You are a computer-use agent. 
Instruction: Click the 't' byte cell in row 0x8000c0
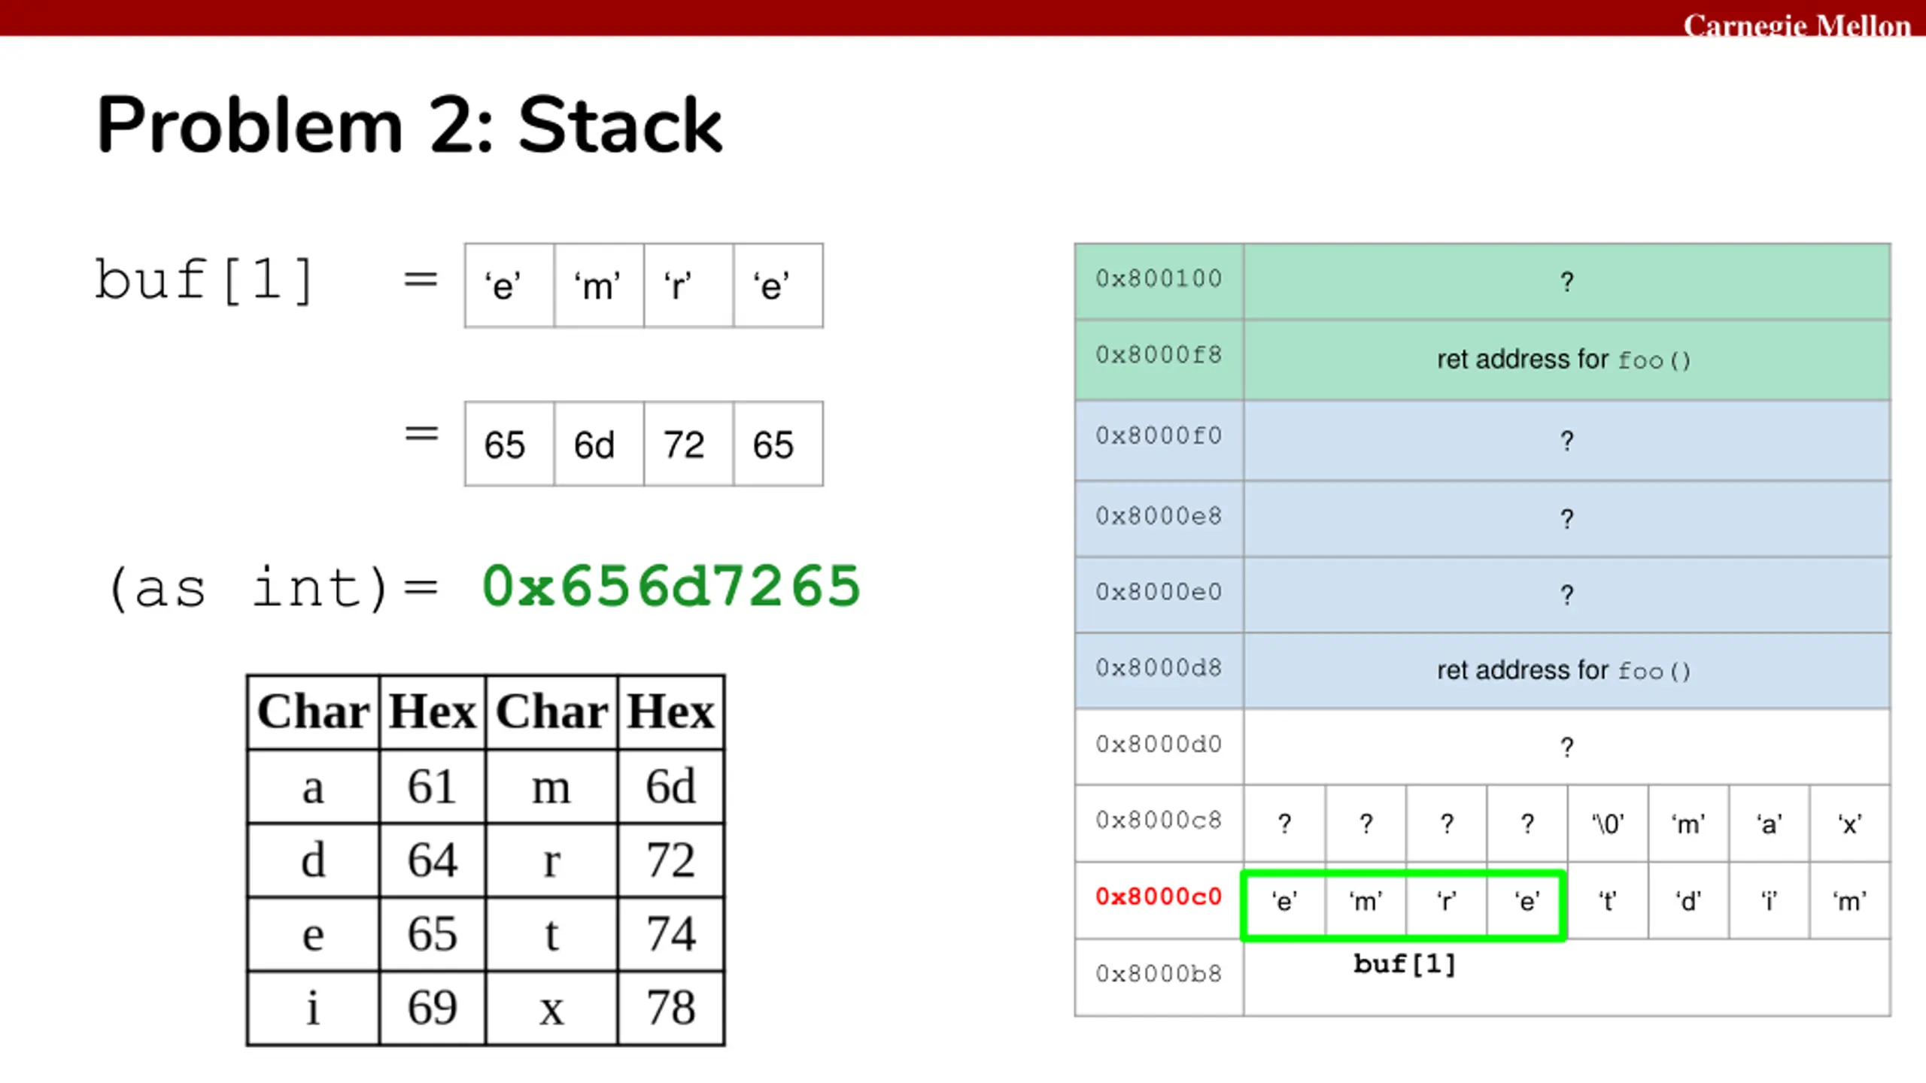click(x=1608, y=900)
